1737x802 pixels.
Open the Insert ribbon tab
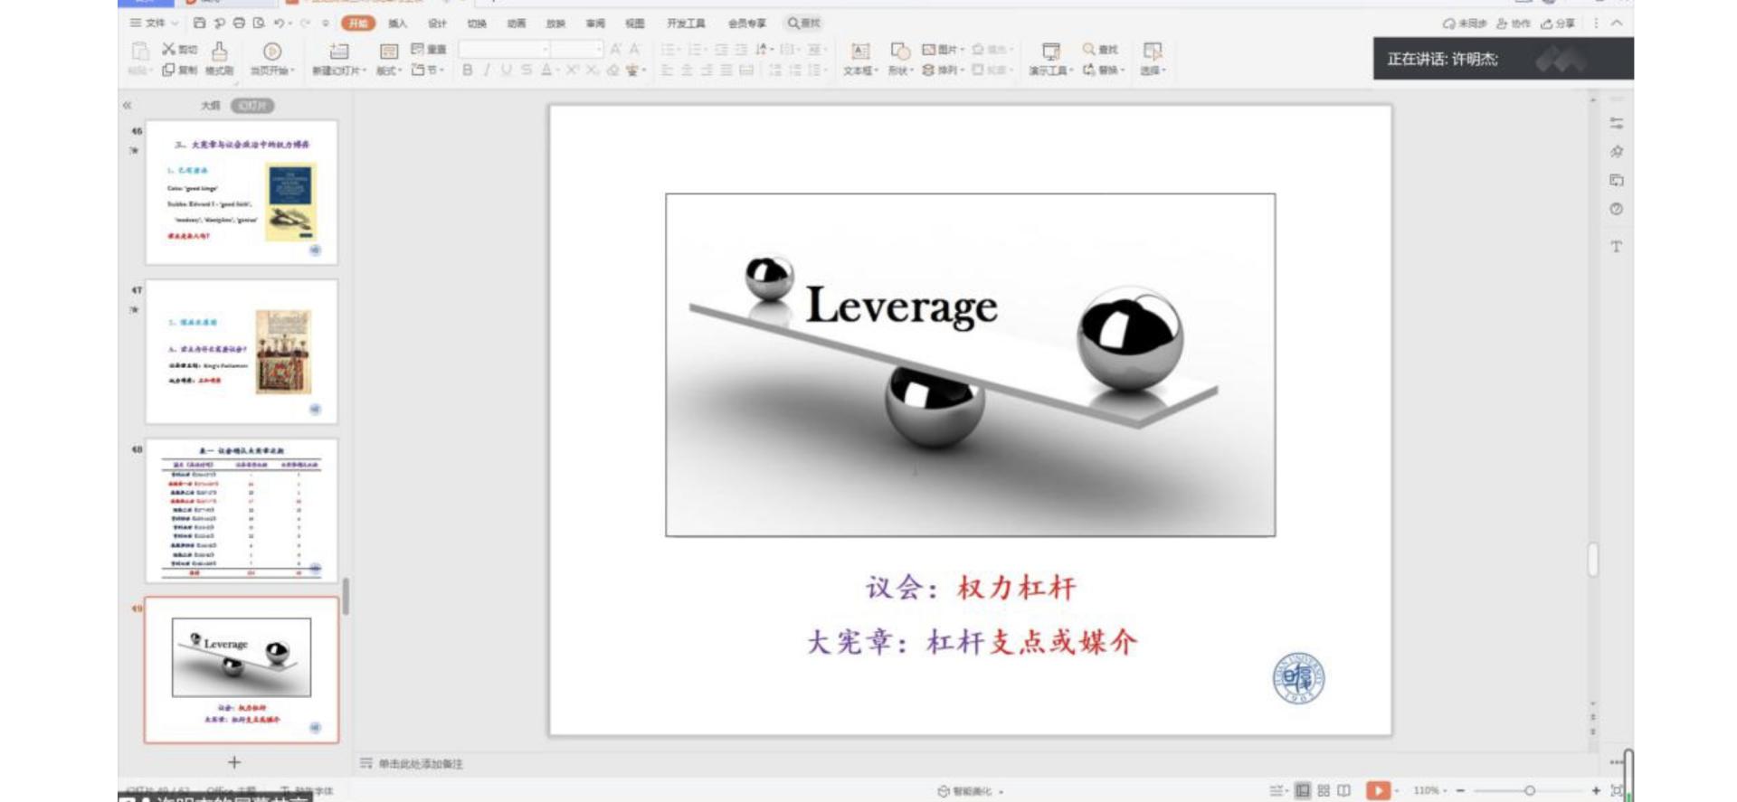point(397,24)
